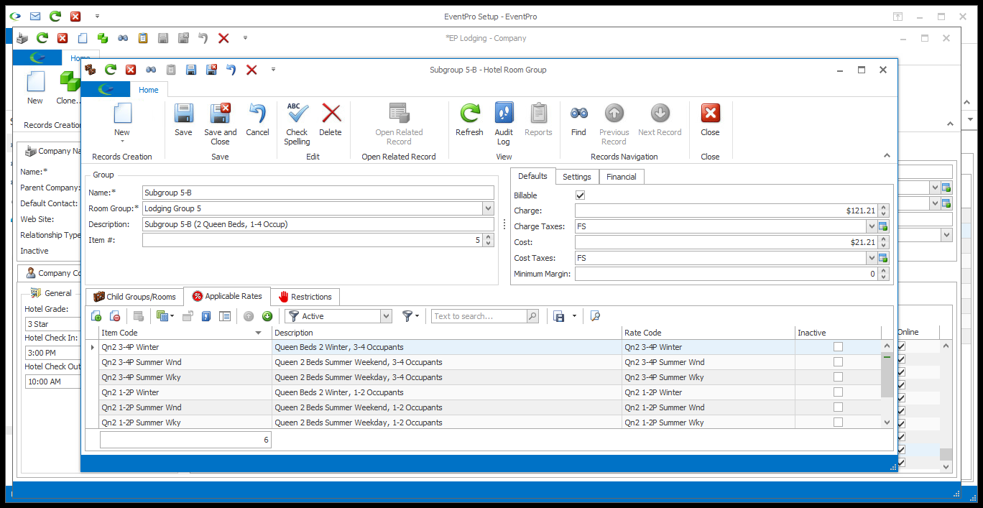
Task: Select Queen 2 Beds Summer Weekend, 3-4 Occupants cell
Action: click(447, 362)
